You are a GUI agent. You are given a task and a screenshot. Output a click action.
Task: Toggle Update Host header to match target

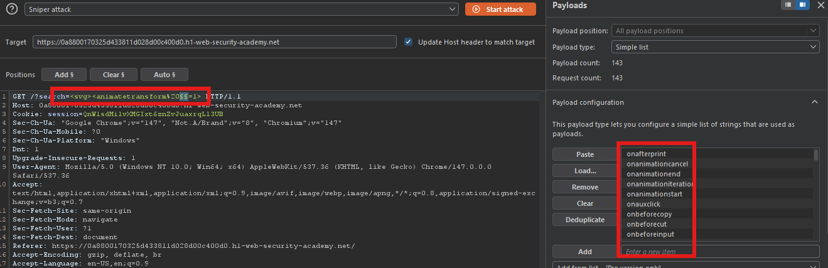pos(409,42)
